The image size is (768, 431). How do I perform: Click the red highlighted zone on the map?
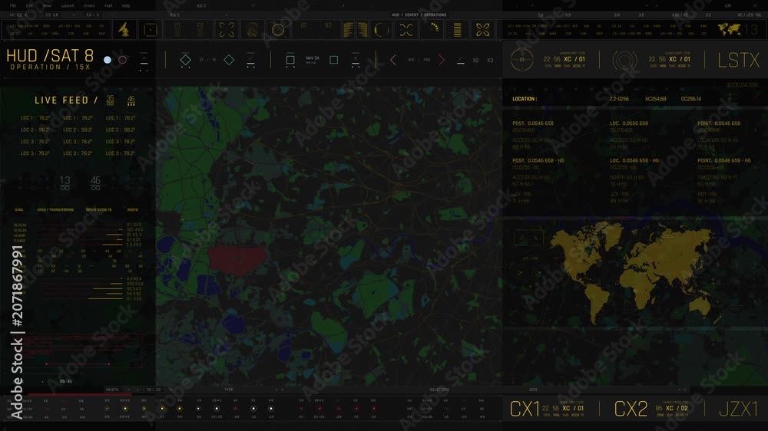point(237,259)
